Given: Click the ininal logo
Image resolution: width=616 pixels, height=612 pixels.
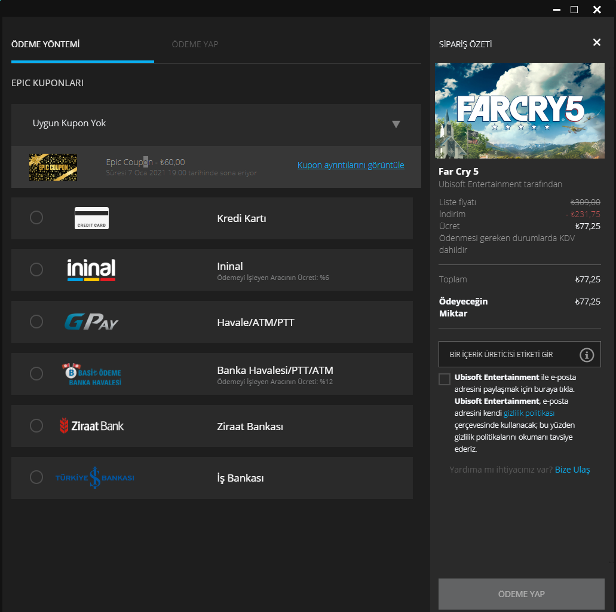Looking at the screenshot, I should 91,269.
